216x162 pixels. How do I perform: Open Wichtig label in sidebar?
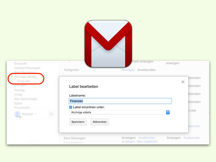[19, 90]
